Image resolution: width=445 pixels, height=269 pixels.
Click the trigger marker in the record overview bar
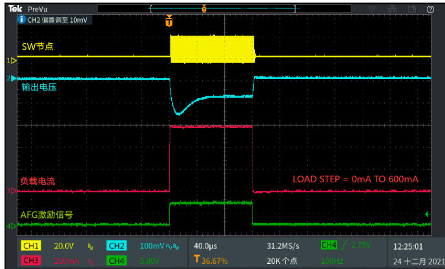pos(203,9)
